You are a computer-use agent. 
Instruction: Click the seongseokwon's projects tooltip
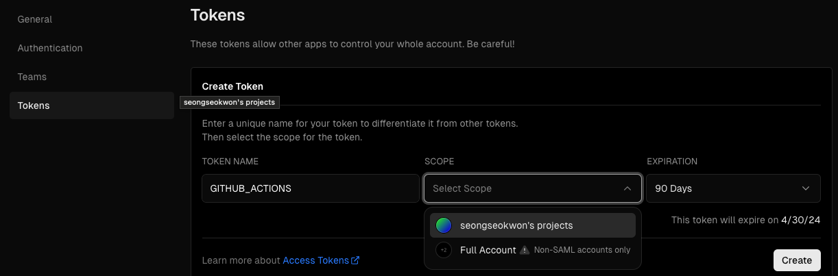tap(229, 102)
